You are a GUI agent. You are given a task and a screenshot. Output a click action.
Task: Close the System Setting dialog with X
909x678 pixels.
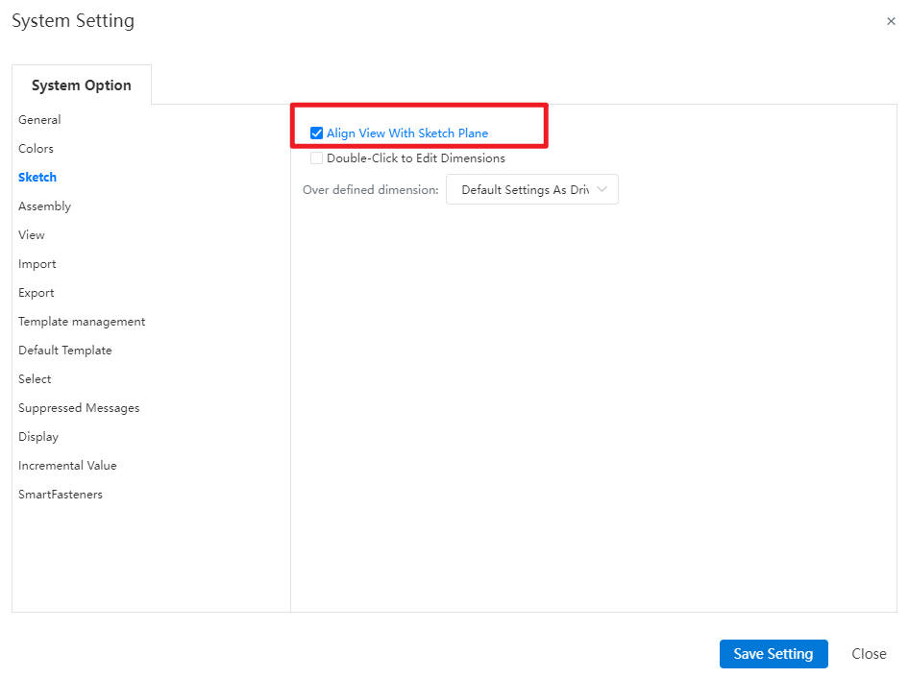coord(891,21)
